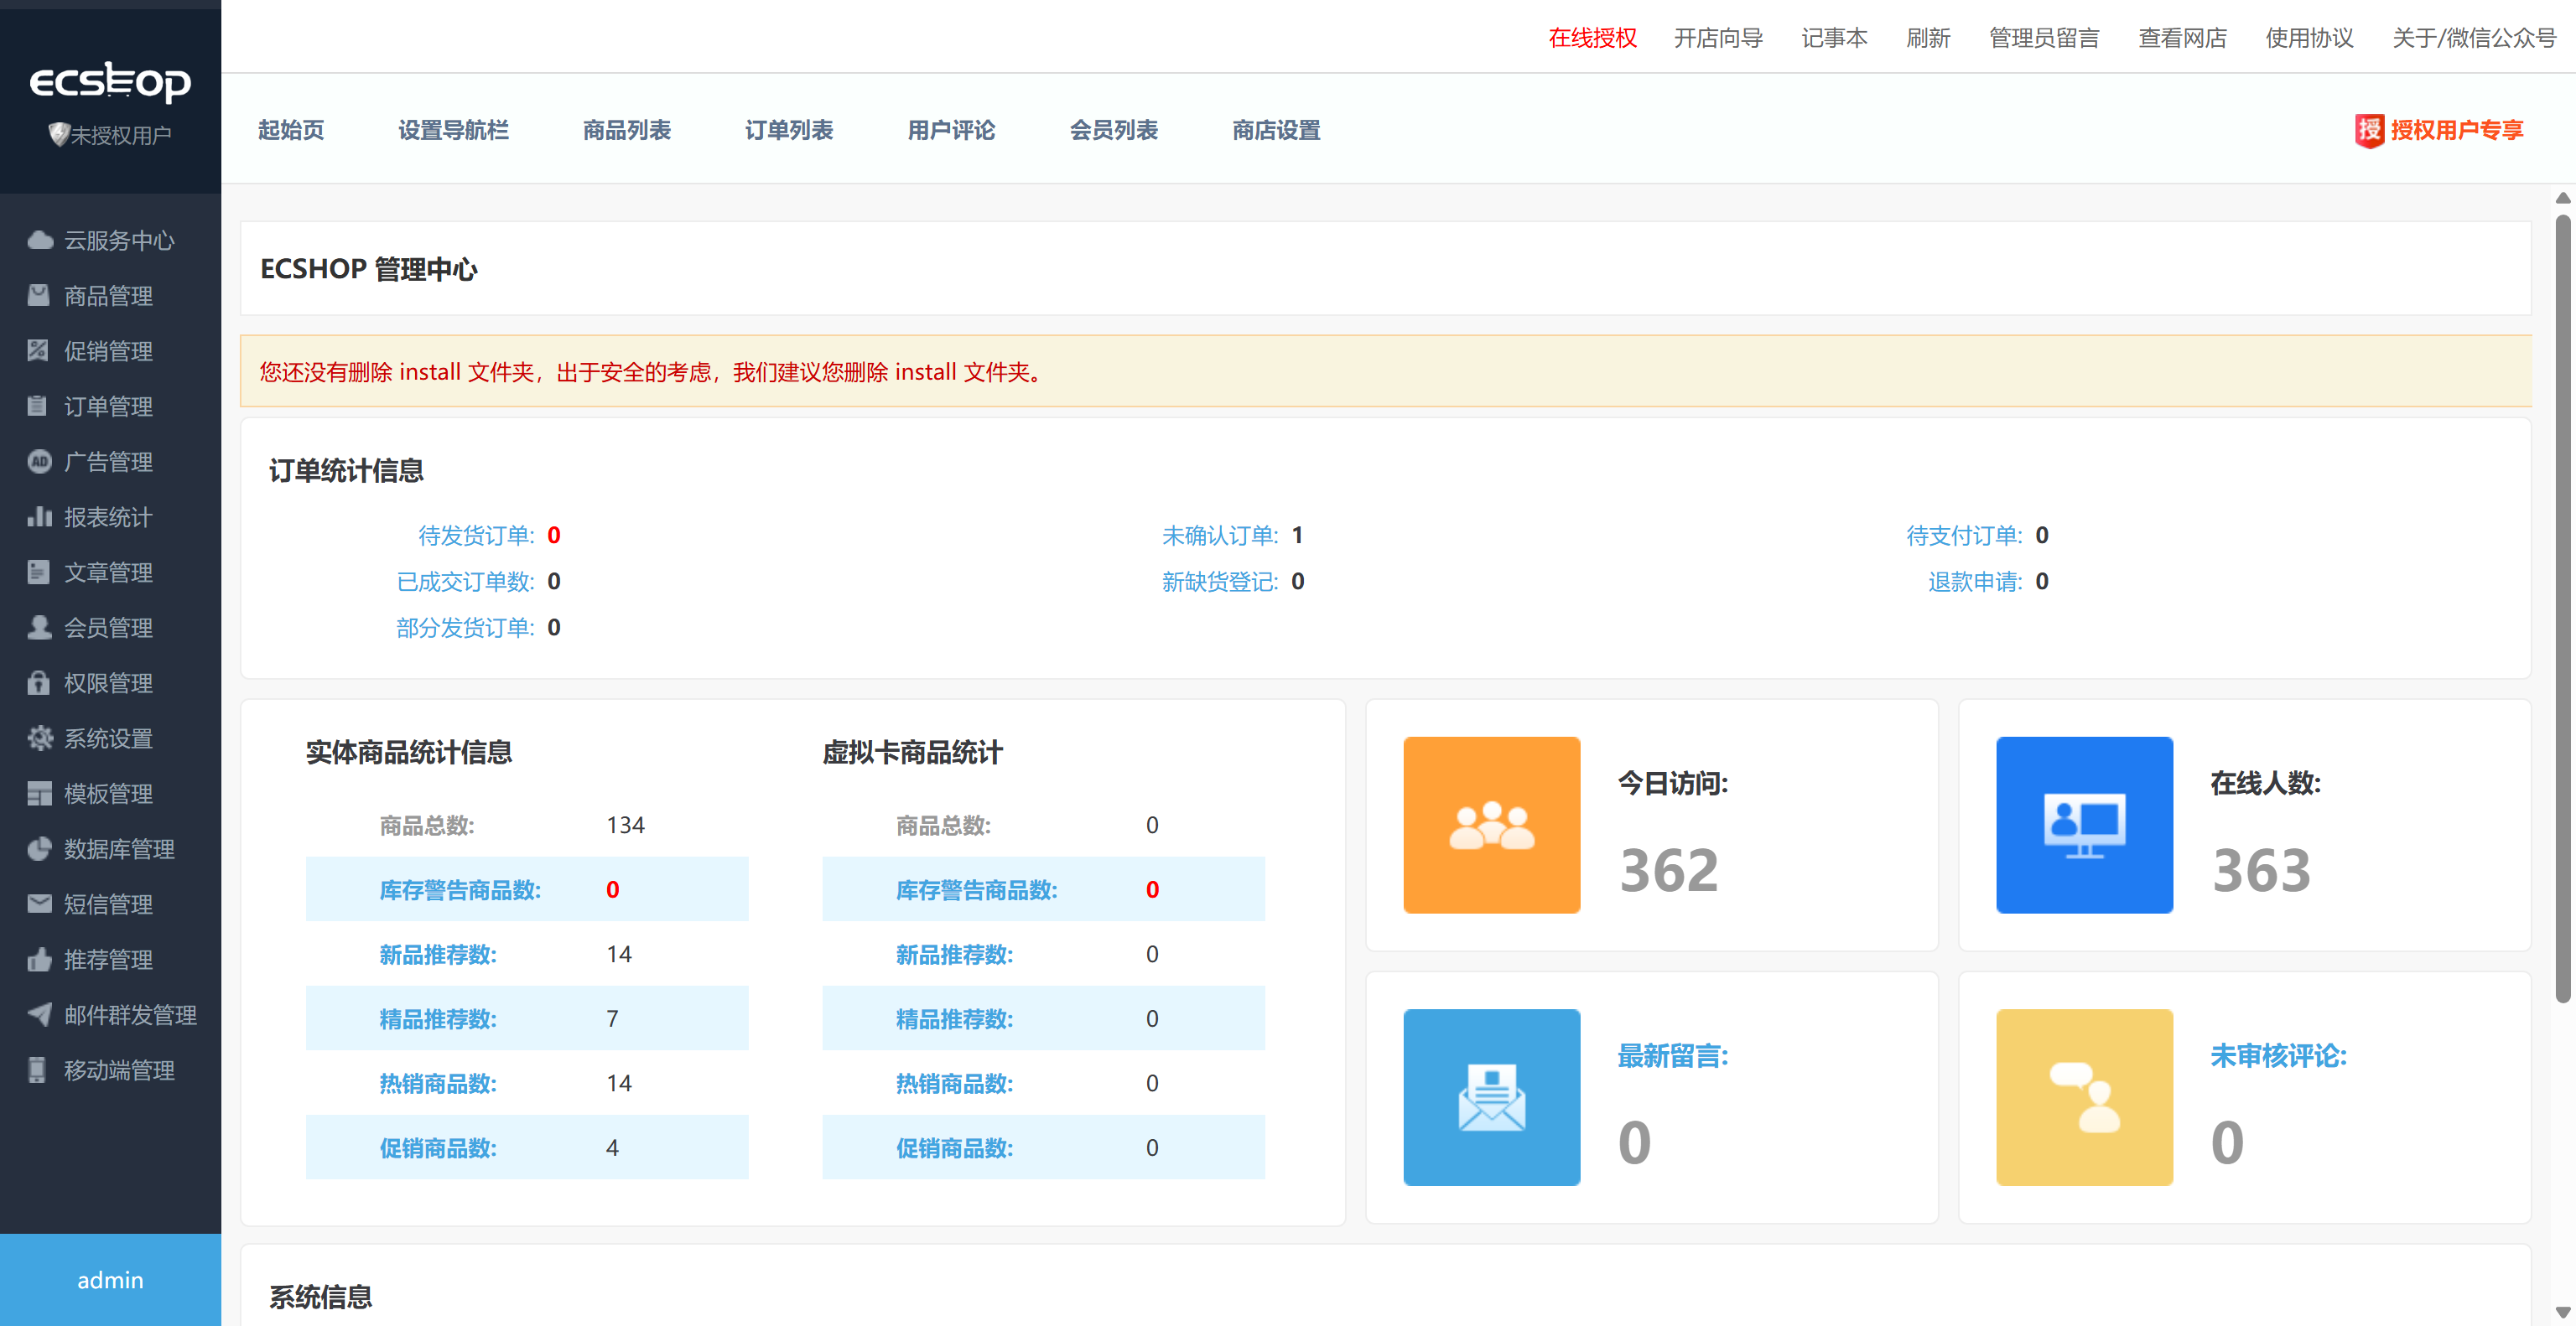The height and width of the screenshot is (1326, 2576).
Task: Click the blue 在线人数 monitor tile
Action: 2085,826
